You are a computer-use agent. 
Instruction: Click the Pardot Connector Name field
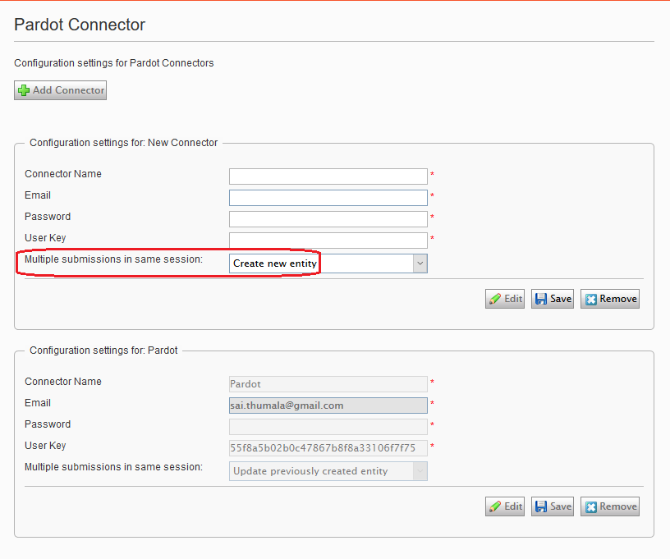pyautogui.click(x=328, y=384)
